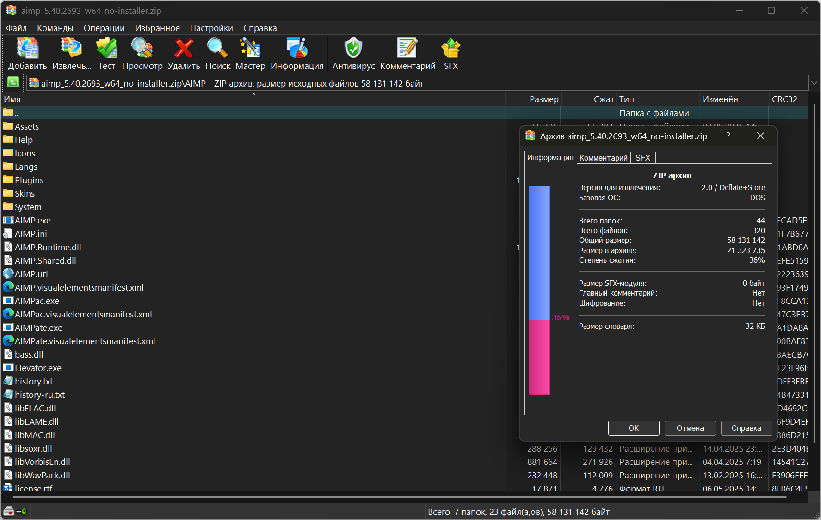Open the Справка menu in menu bar

pyautogui.click(x=260, y=28)
